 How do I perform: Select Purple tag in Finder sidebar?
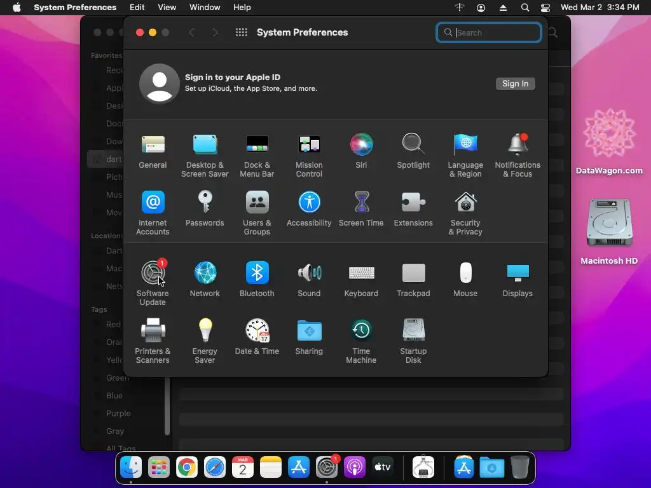[118, 413]
